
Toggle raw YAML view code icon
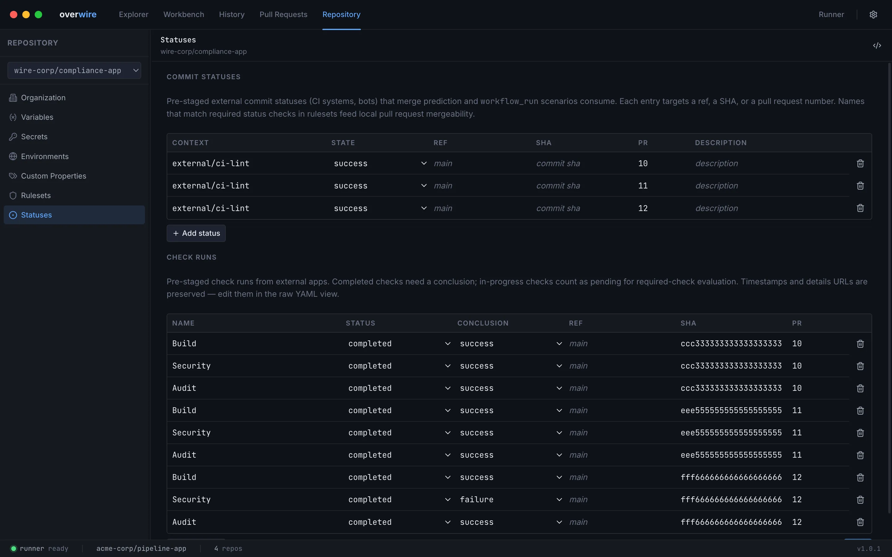tap(877, 45)
